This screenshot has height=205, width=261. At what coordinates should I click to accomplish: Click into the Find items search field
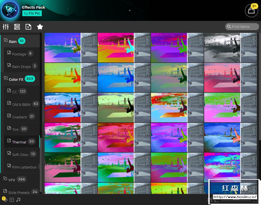[242, 27]
